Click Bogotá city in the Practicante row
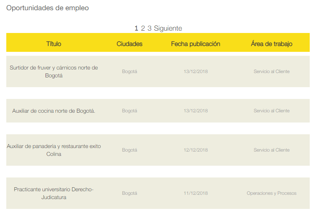Screen dimensions: 316x214 [x=130, y=193]
